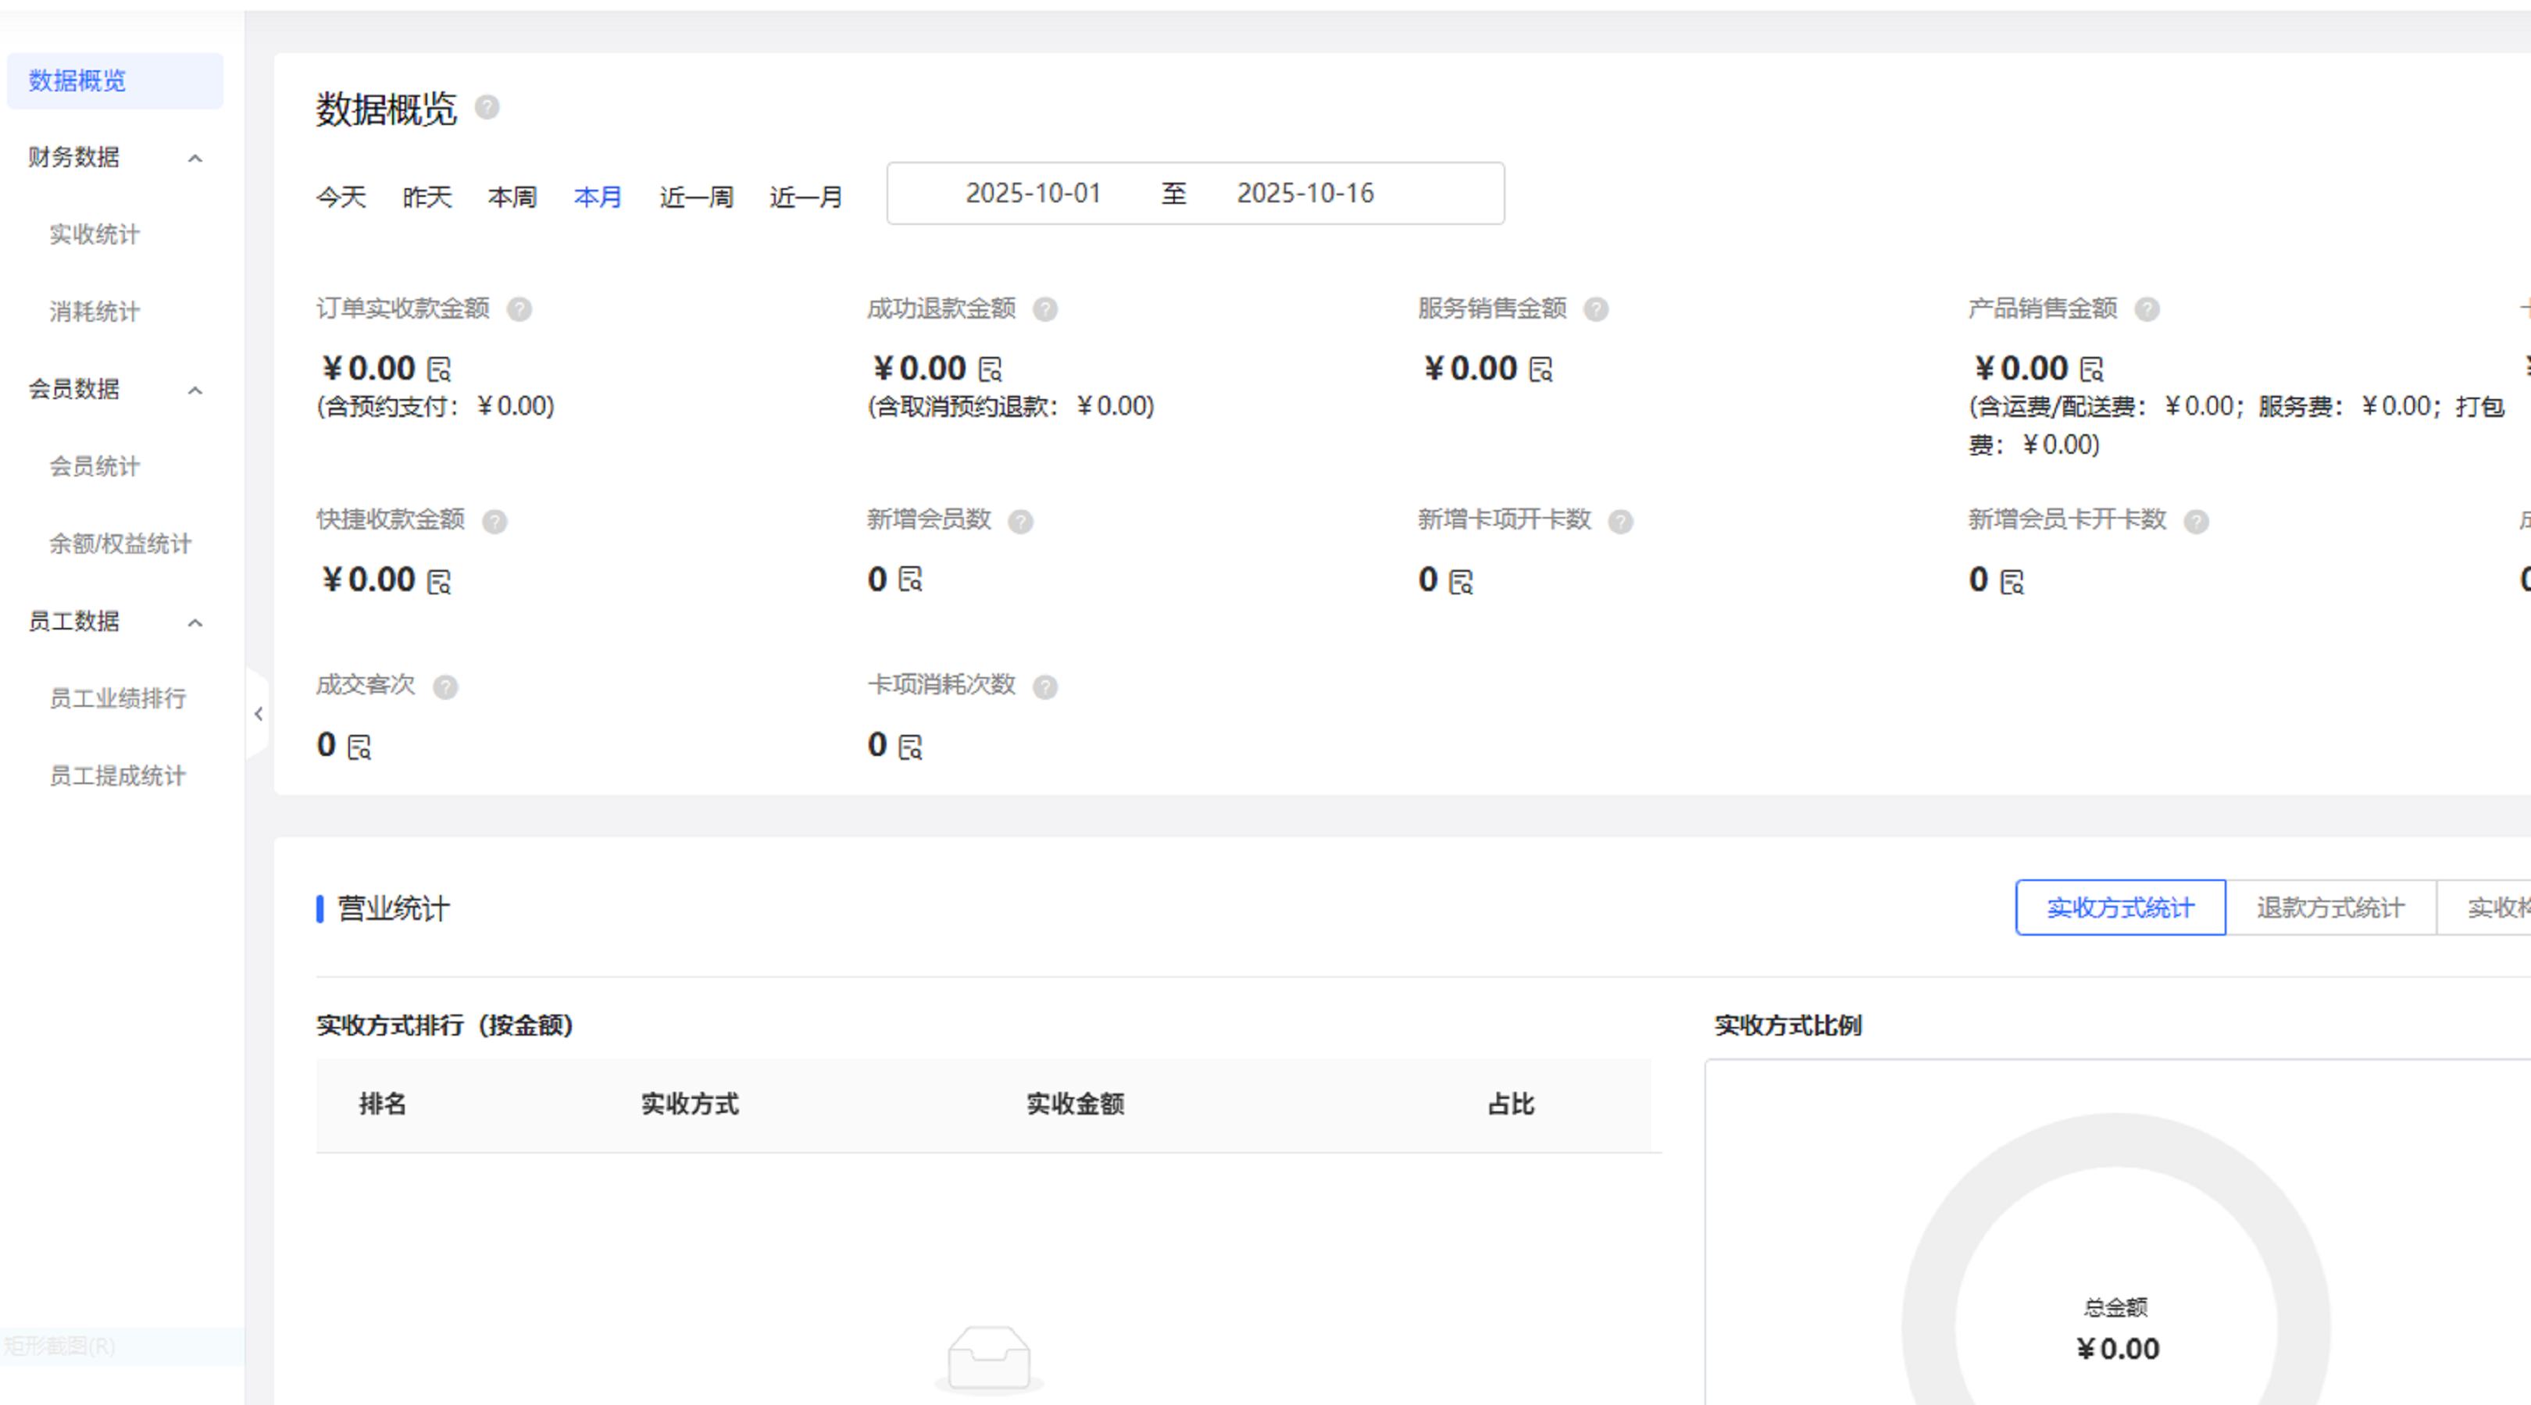Open 员工业绩排行 in the sidebar
This screenshot has height=1405, width=2531.
coord(118,698)
